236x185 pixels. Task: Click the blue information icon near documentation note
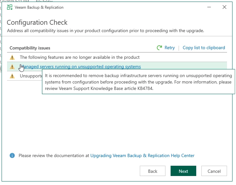click(x=12, y=155)
